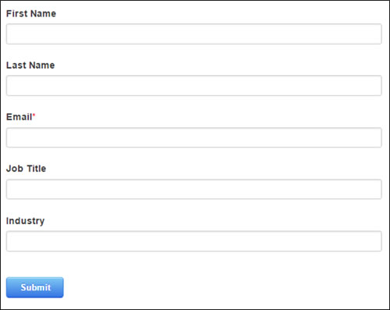Place cursor in box under Job Title

click(194, 189)
